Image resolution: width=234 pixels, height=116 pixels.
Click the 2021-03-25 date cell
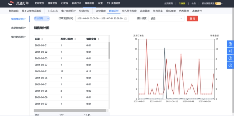(x=41, y=78)
